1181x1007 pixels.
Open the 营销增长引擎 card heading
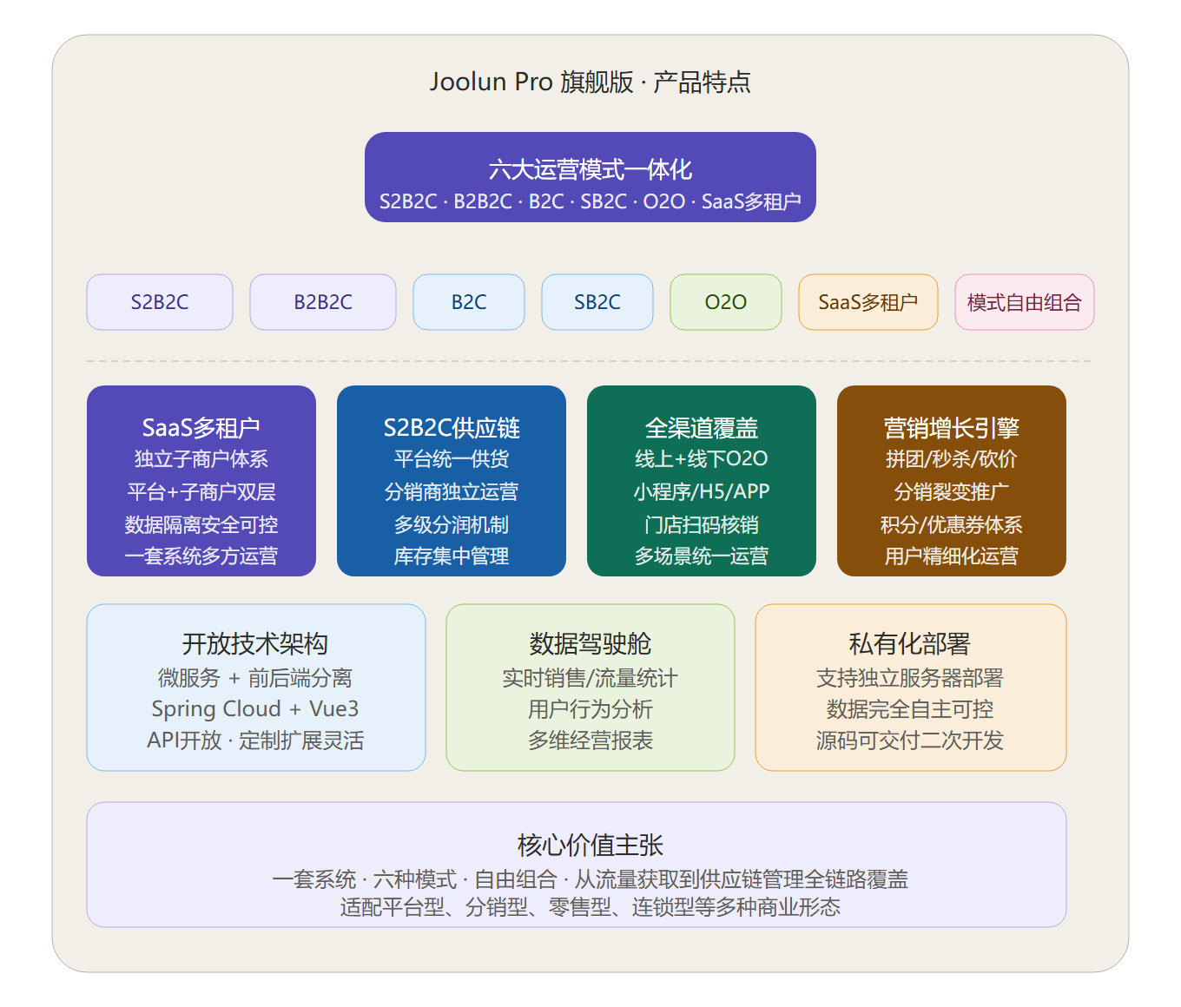click(x=952, y=428)
